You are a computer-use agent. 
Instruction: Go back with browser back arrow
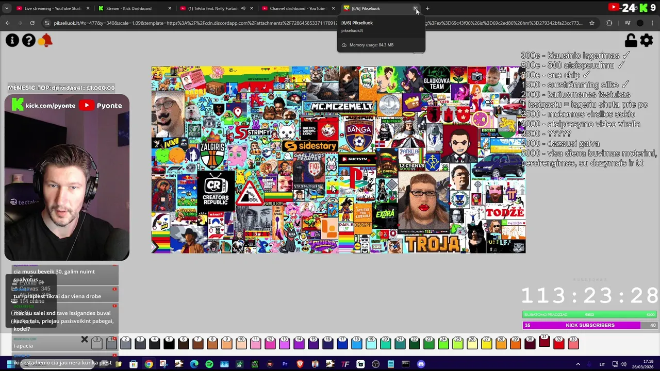tap(7, 23)
